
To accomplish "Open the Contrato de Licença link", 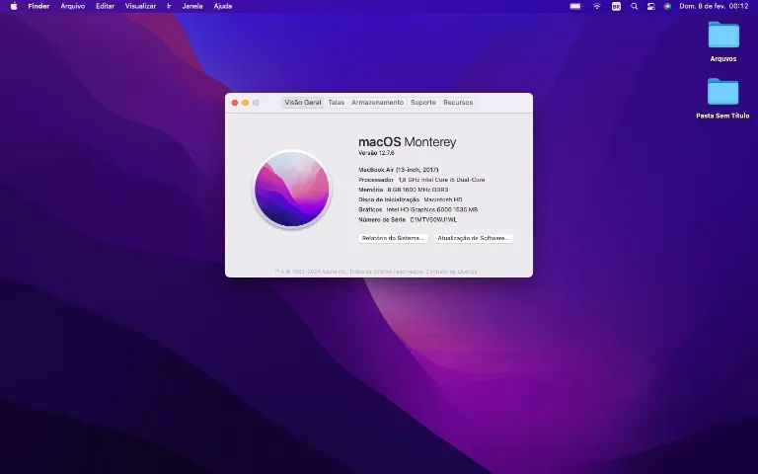I will [451, 272].
